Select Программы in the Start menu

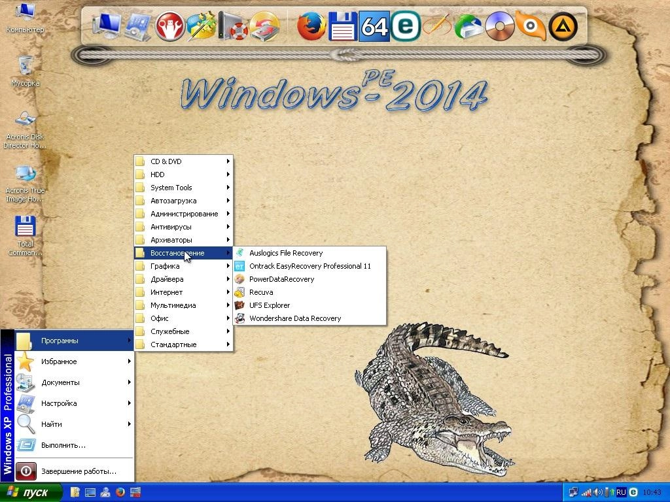(x=74, y=341)
